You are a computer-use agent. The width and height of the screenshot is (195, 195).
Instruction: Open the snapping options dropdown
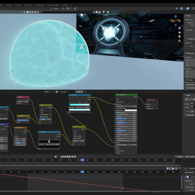pos(71,9)
